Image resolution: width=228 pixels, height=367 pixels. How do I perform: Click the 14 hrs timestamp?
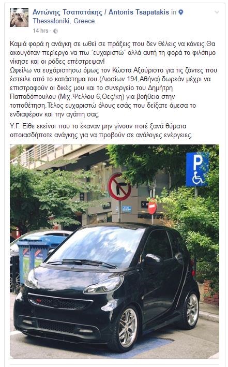click(x=40, y=31)
